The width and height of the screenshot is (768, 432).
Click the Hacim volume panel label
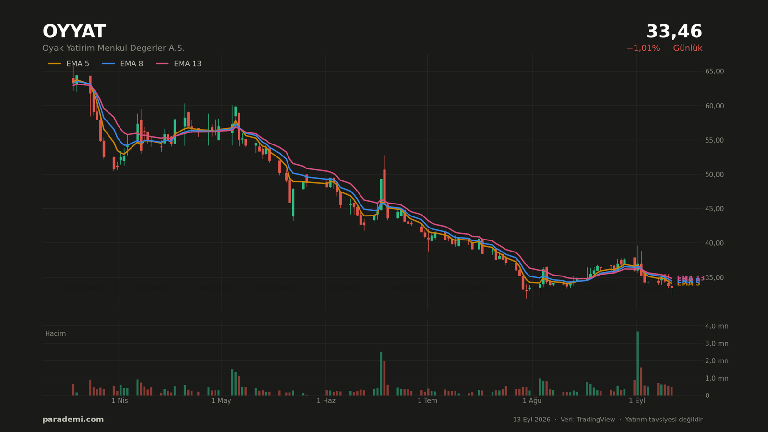[x=55, y=334]
